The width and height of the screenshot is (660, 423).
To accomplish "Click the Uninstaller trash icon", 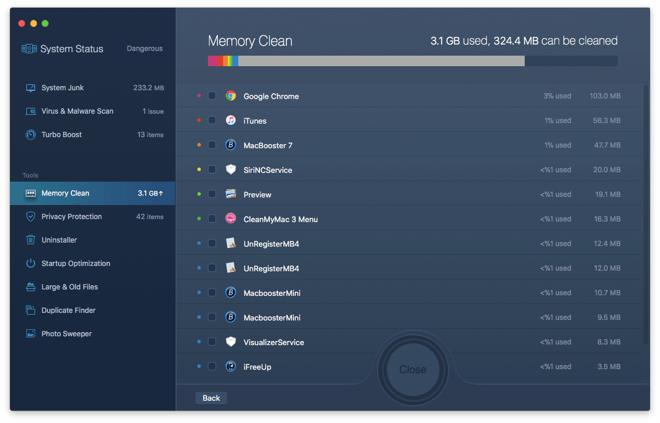I will click(x=30, y=240).
